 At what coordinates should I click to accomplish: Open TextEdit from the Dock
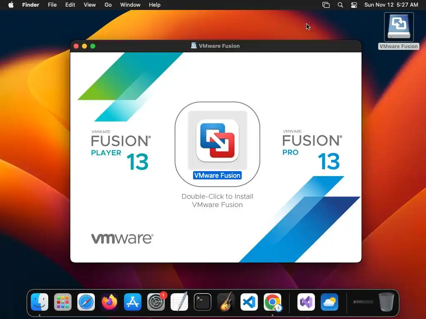[179, 302]
